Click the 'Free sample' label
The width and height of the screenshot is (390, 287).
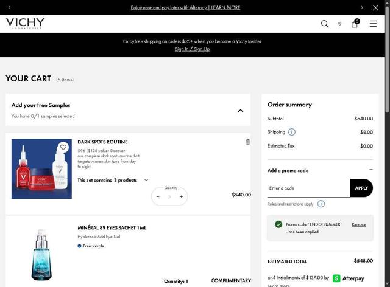[93, 246]
